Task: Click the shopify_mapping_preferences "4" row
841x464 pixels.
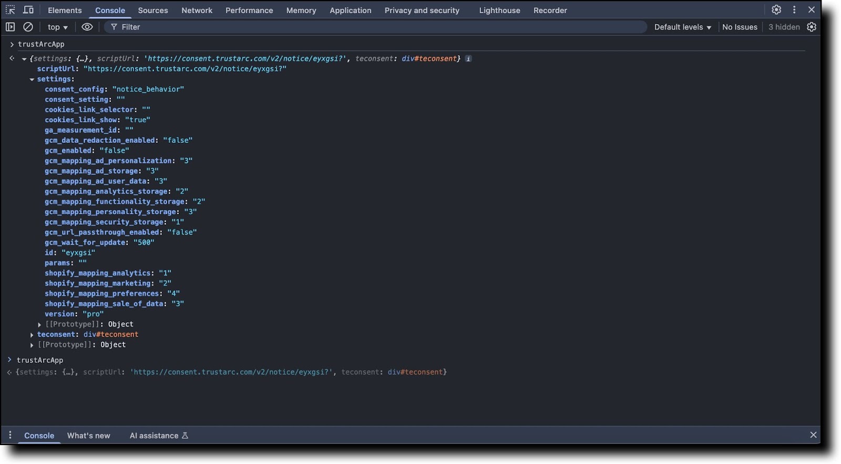Action: point(112,294)
